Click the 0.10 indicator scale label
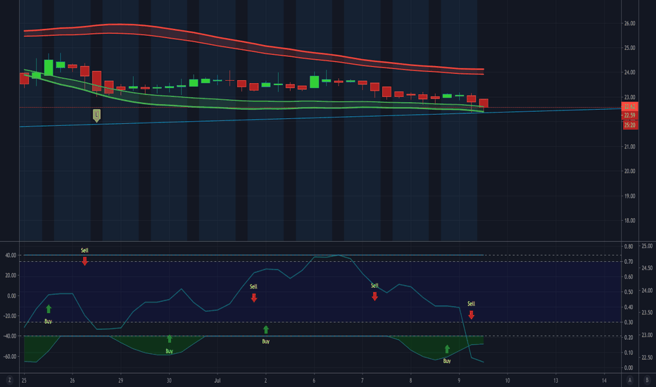 click(x=629, y=353)
